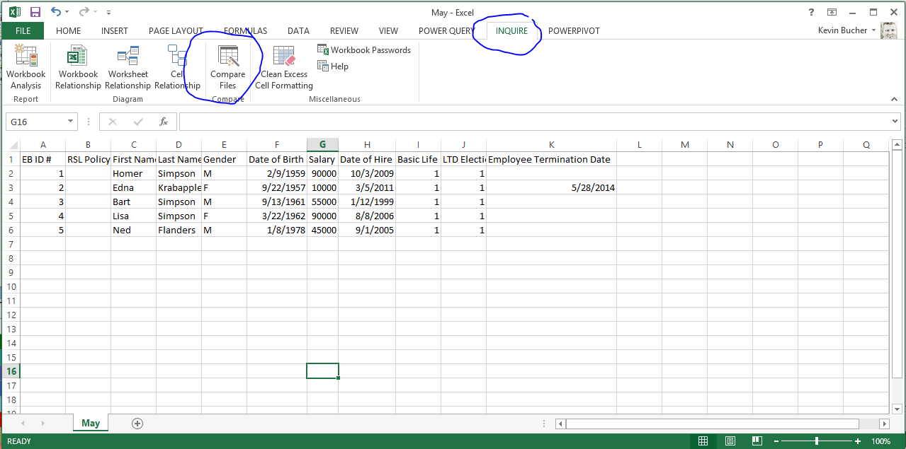The width and height of the screenshot is (906, 449).
Task: Select the 3/22/1962 date of birth cell
Action: coord(277,216)
